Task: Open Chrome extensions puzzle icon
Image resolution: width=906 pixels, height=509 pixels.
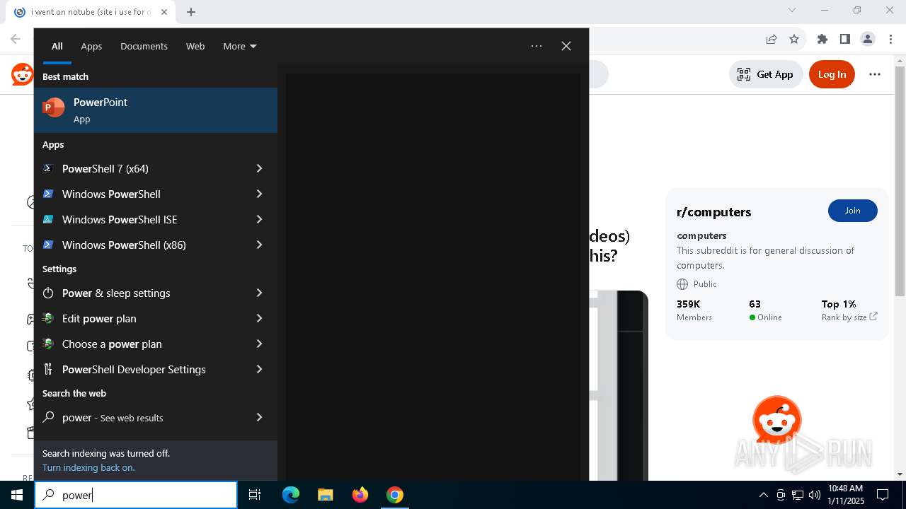Action: [x=822, y=39]
